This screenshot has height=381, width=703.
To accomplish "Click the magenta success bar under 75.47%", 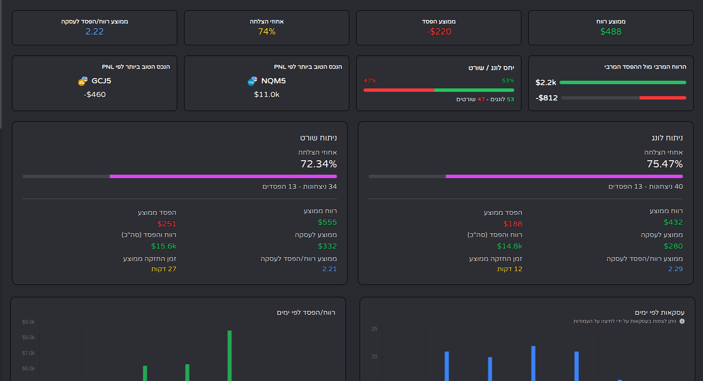I will (564, 176).
